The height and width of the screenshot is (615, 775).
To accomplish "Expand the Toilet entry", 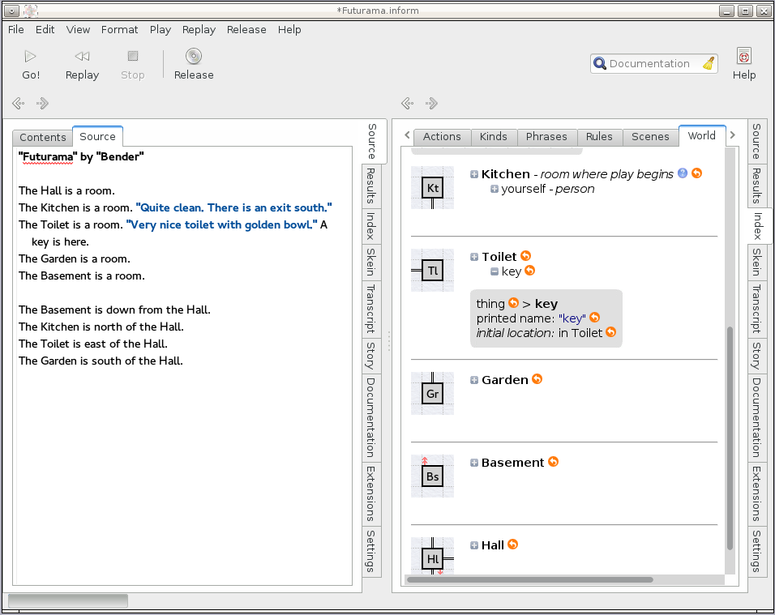I will click(474, 257).
